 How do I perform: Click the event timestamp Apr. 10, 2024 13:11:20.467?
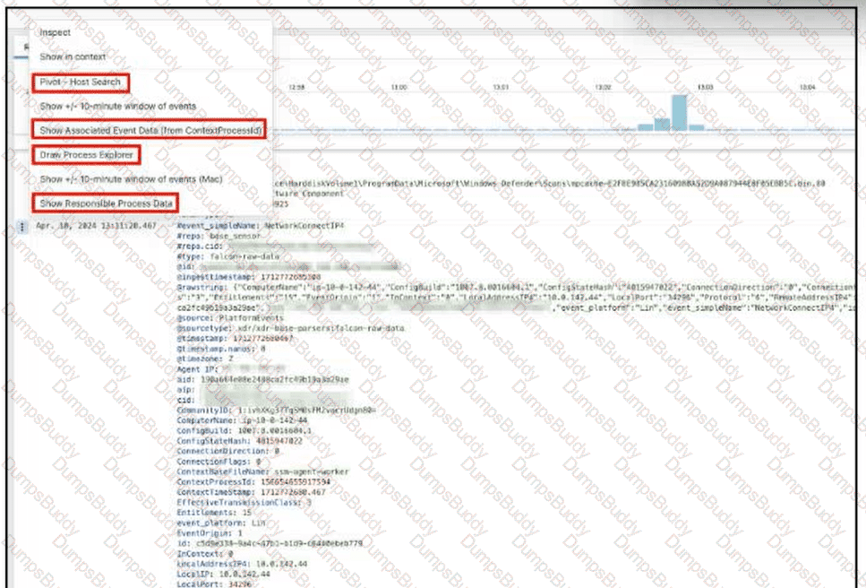coord(96,226)
